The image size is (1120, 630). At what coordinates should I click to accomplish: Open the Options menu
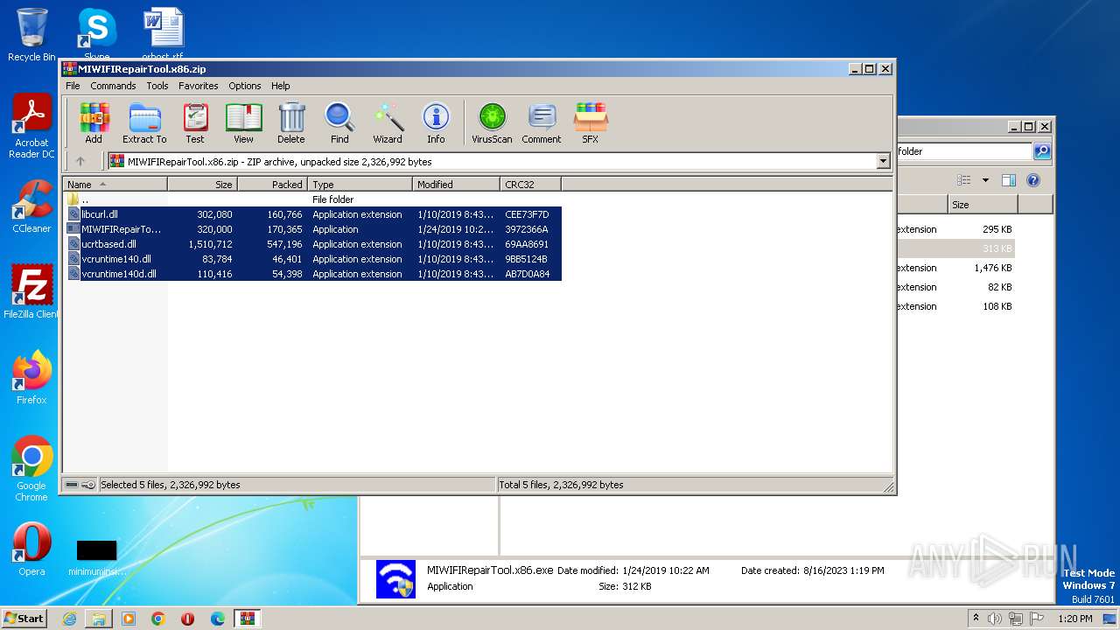point(245,86)
